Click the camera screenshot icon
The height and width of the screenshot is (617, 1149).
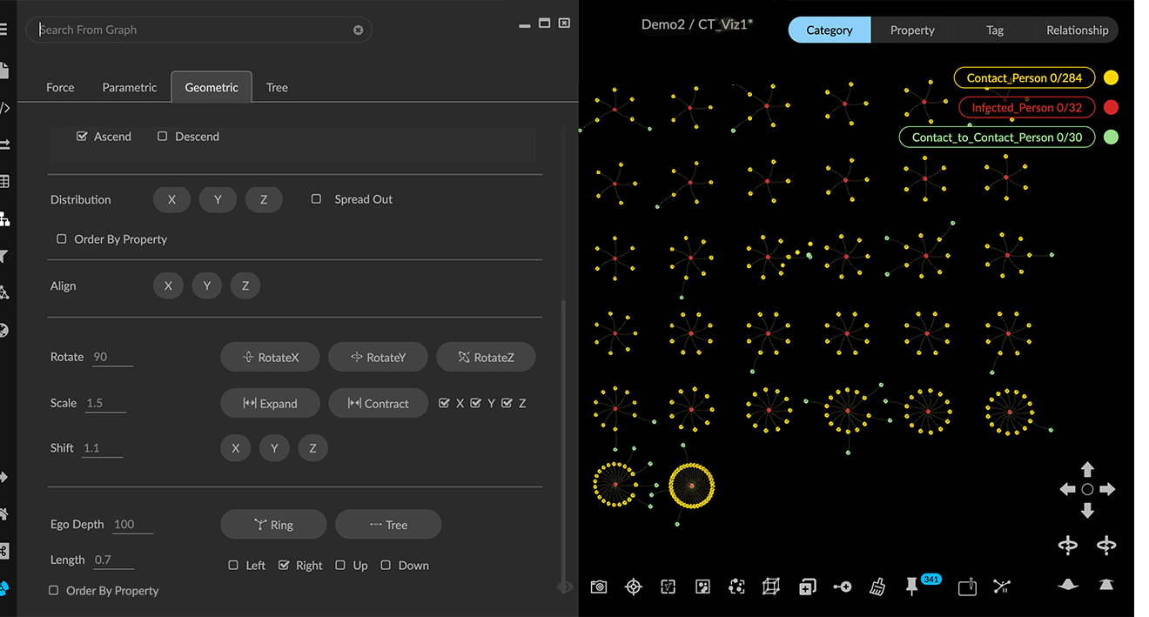tap(599, 587)
